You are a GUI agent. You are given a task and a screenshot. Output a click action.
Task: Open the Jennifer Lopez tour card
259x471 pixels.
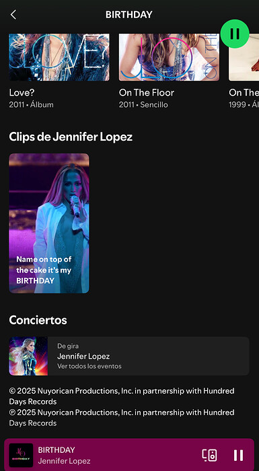pyautogui.click(x=129, y=356)
